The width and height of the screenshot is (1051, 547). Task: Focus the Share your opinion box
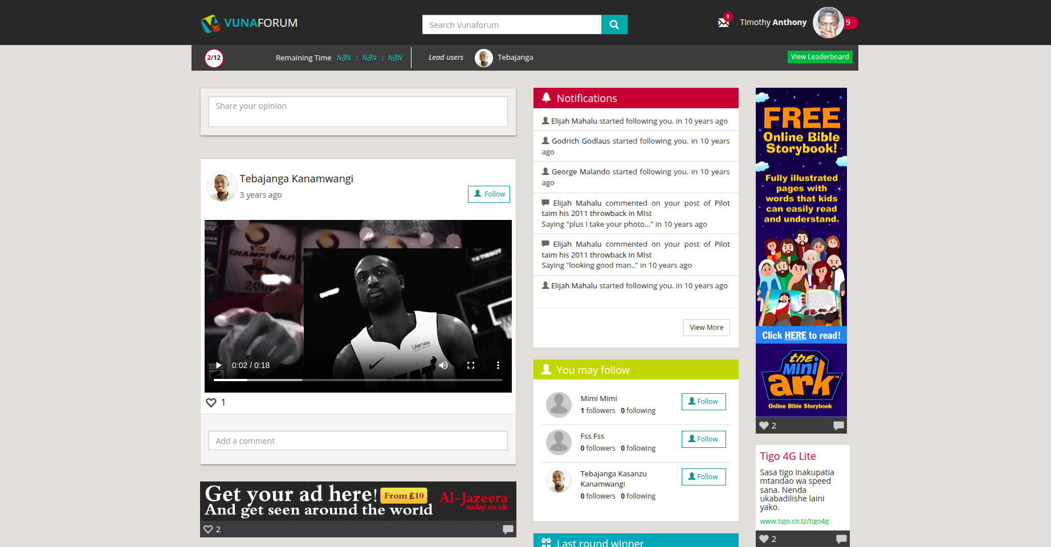click(358, 112)
